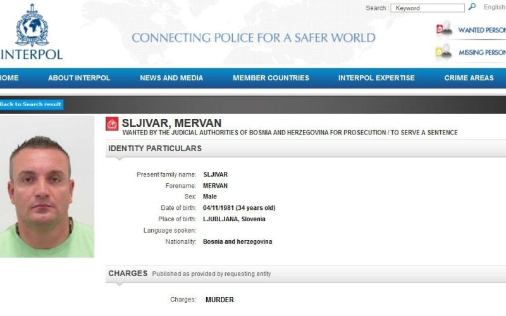
Task: Select the Sex value Male
Action: (x=210, y=197)
